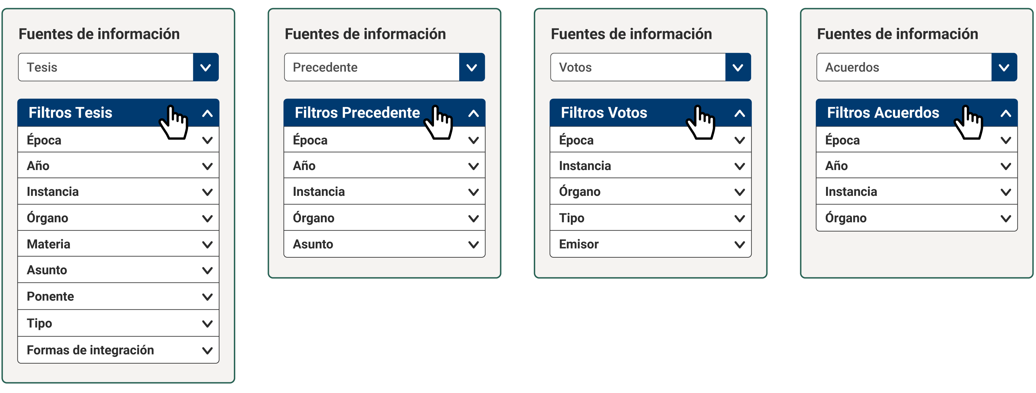Collapse the Filtros Acuerdos panel chevron
Viewport: 1036px width, 393px height.
(x=1006, y=113)
